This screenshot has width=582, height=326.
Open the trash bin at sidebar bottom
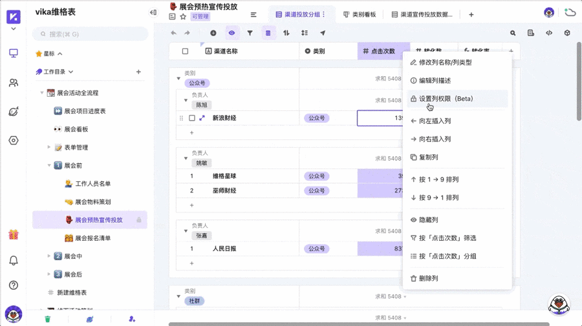tap(47, 319)
